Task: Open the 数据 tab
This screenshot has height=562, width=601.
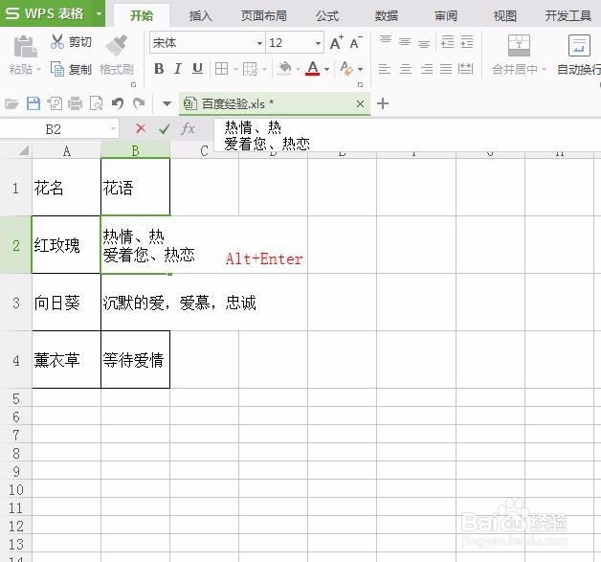Action: pyautogui.click(x=387, y=15)
